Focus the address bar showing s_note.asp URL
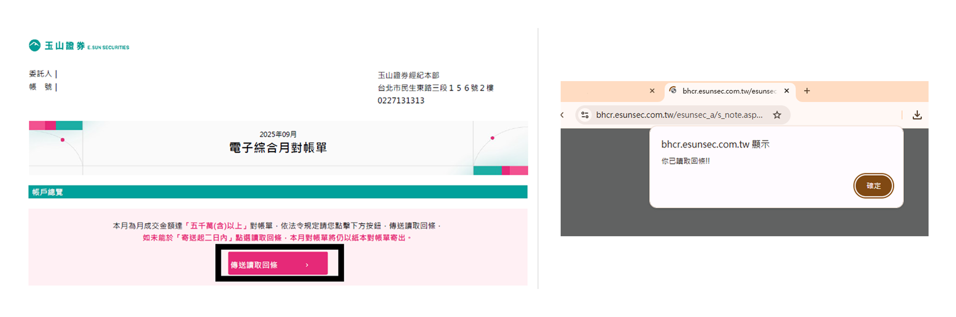 point(679,115)
